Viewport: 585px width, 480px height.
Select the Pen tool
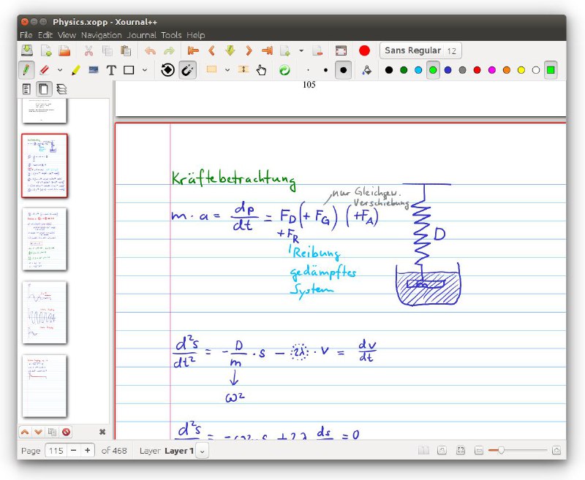[26, 69]
